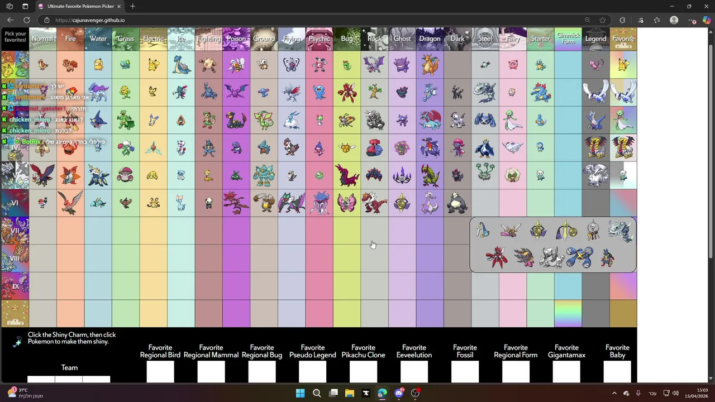Select Scolipede in the Bug column
Image resolution: width=715 pixels, height=402 pixels.
pos(347,175)
